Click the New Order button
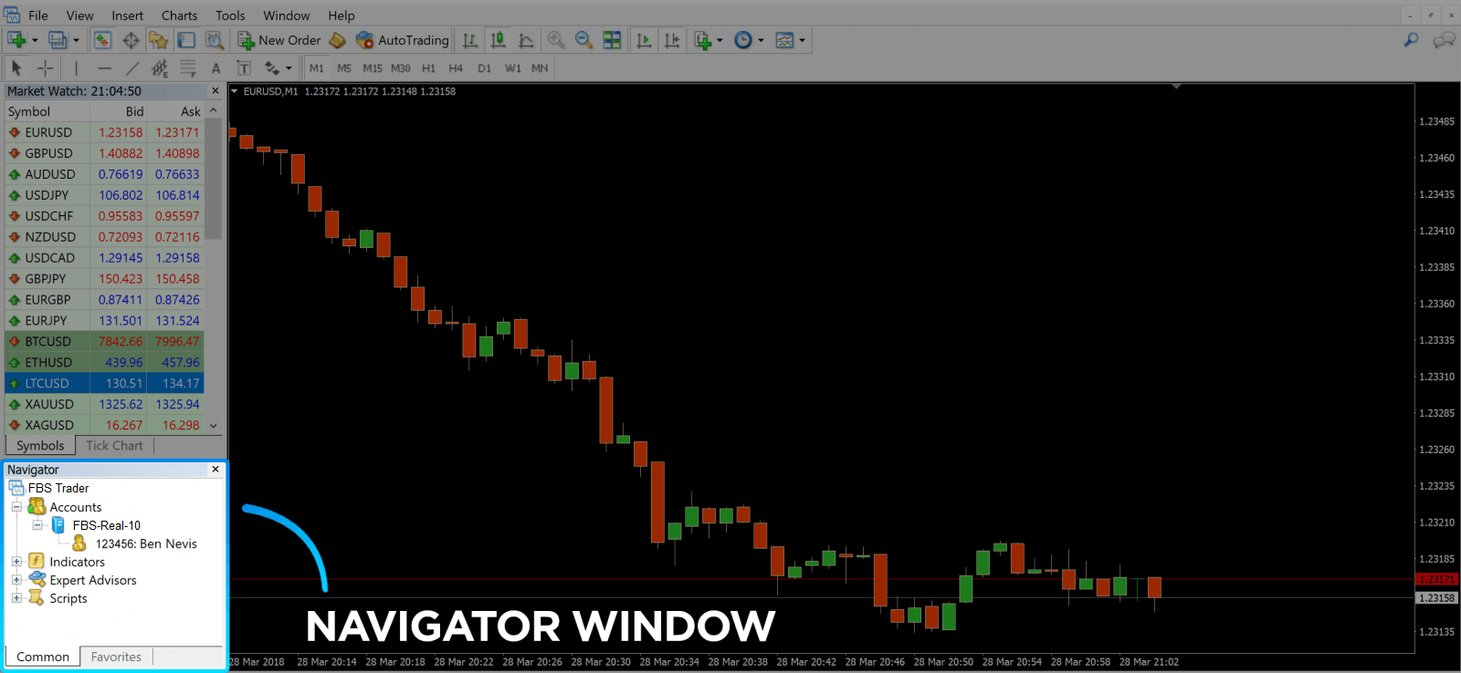 (279, 40)
